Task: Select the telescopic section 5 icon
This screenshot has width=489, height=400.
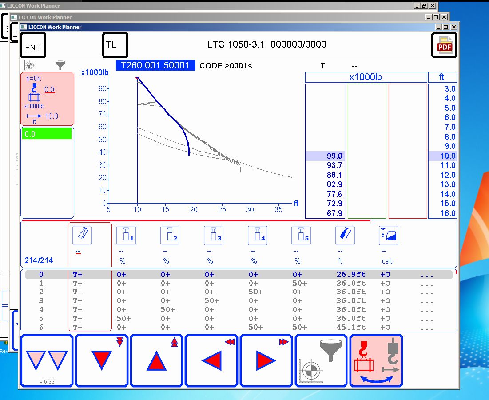Action: click(x=301, y=236)
